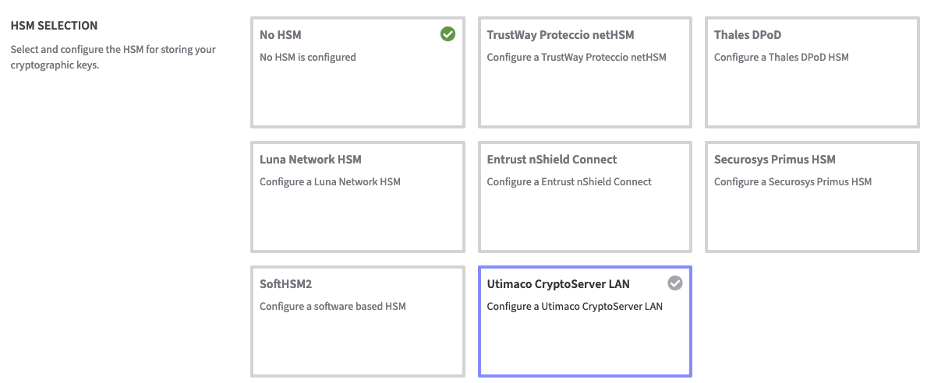927x383 pixels.
Task: Choose the TrustWay Proteccio netHSM card
Action: [x=584, y=86]
